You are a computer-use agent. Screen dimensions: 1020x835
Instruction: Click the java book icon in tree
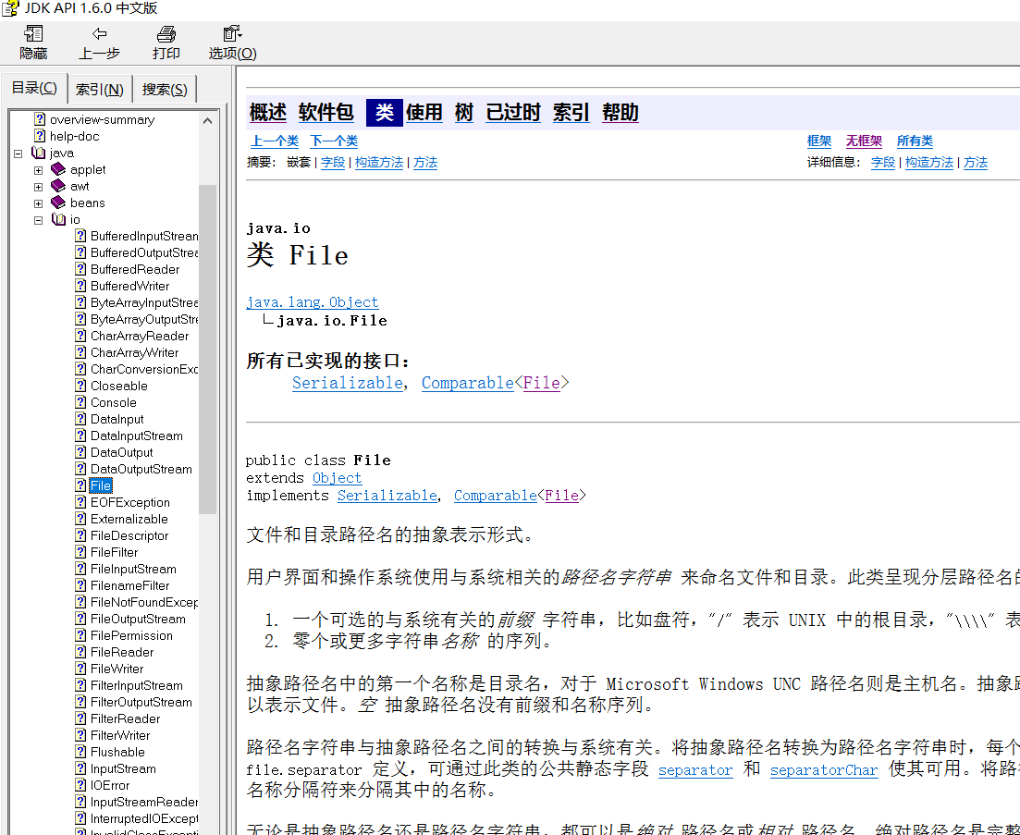coord(39,153)
